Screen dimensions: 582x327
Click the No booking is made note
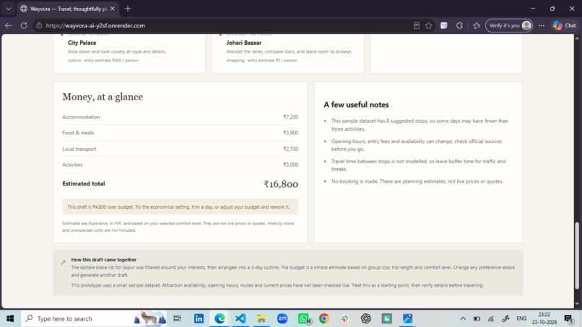[x=417, y=181]
